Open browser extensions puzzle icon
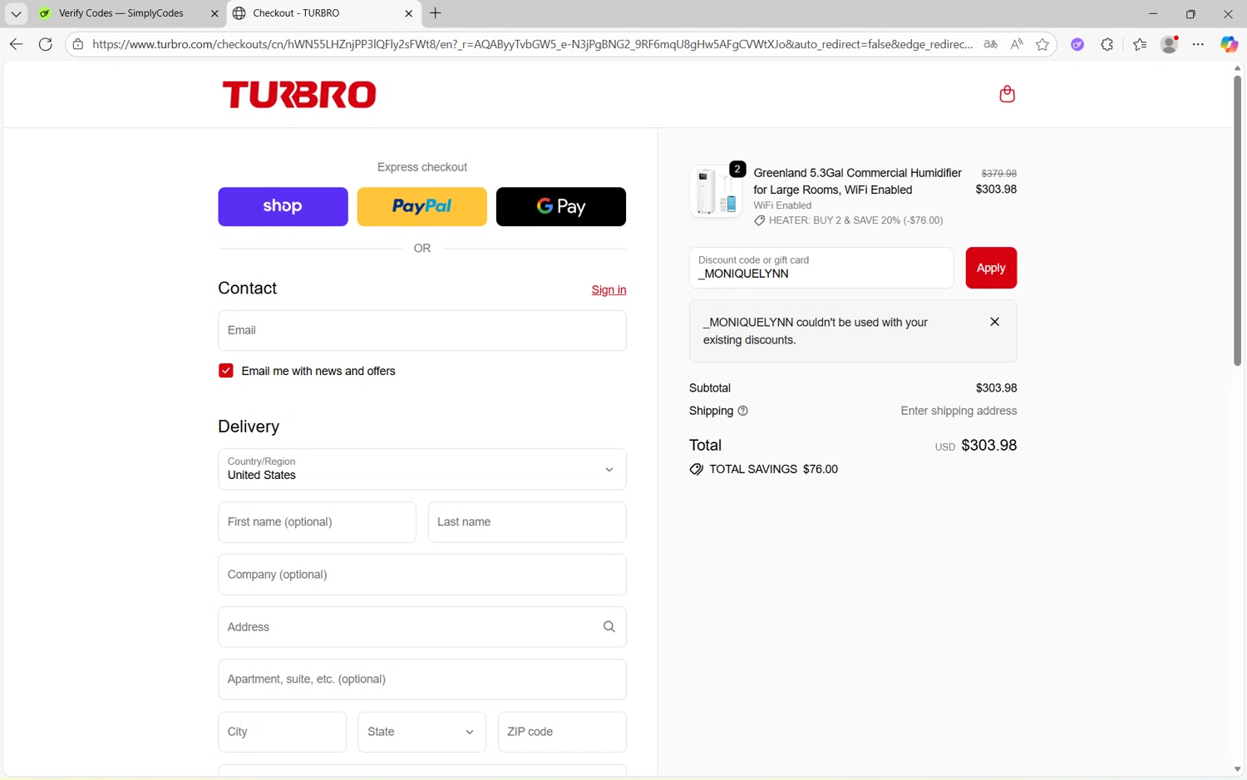 (1107, 44)
